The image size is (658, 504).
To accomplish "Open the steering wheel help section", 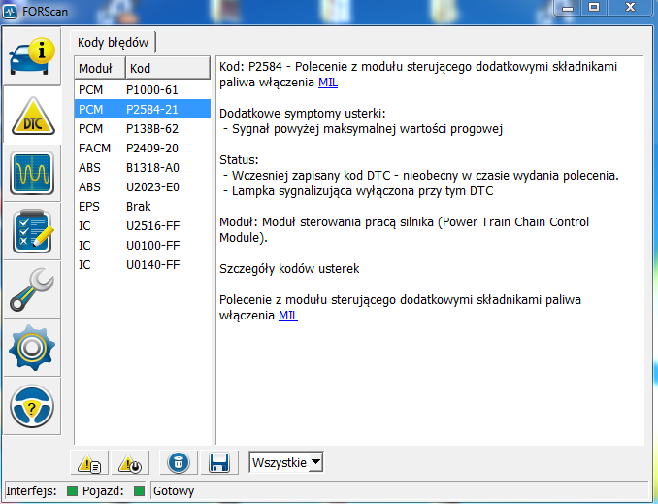I will pyautogui.click(x=32, y=407).
